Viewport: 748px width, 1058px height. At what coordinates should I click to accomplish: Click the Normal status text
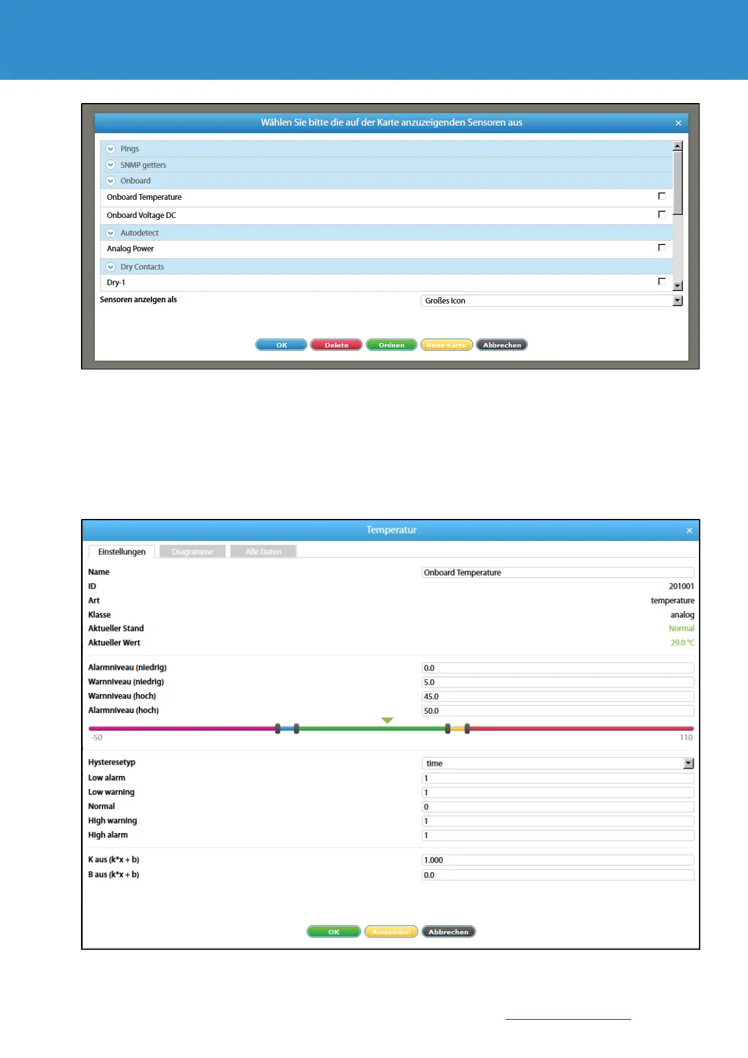[x=681, y=628]
